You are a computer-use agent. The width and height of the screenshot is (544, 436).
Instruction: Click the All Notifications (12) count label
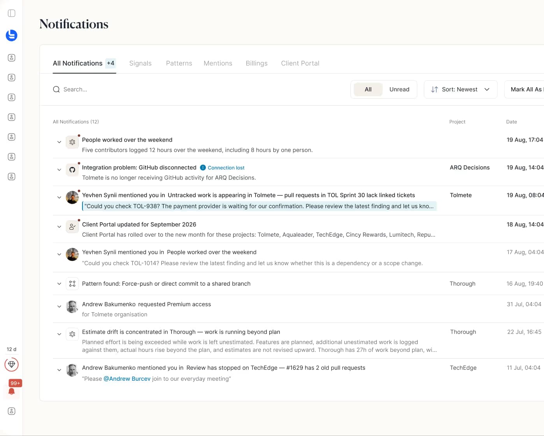coord(76,122)
